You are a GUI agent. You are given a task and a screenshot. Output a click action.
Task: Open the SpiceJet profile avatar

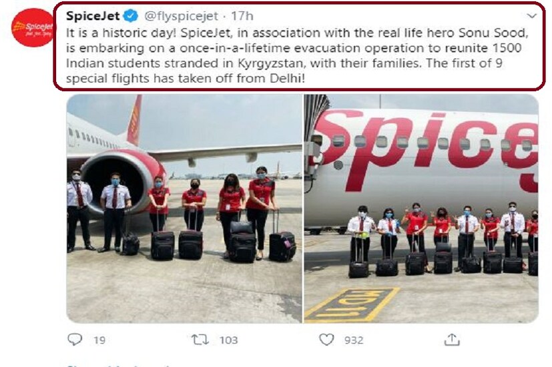[x=33, y=28]
